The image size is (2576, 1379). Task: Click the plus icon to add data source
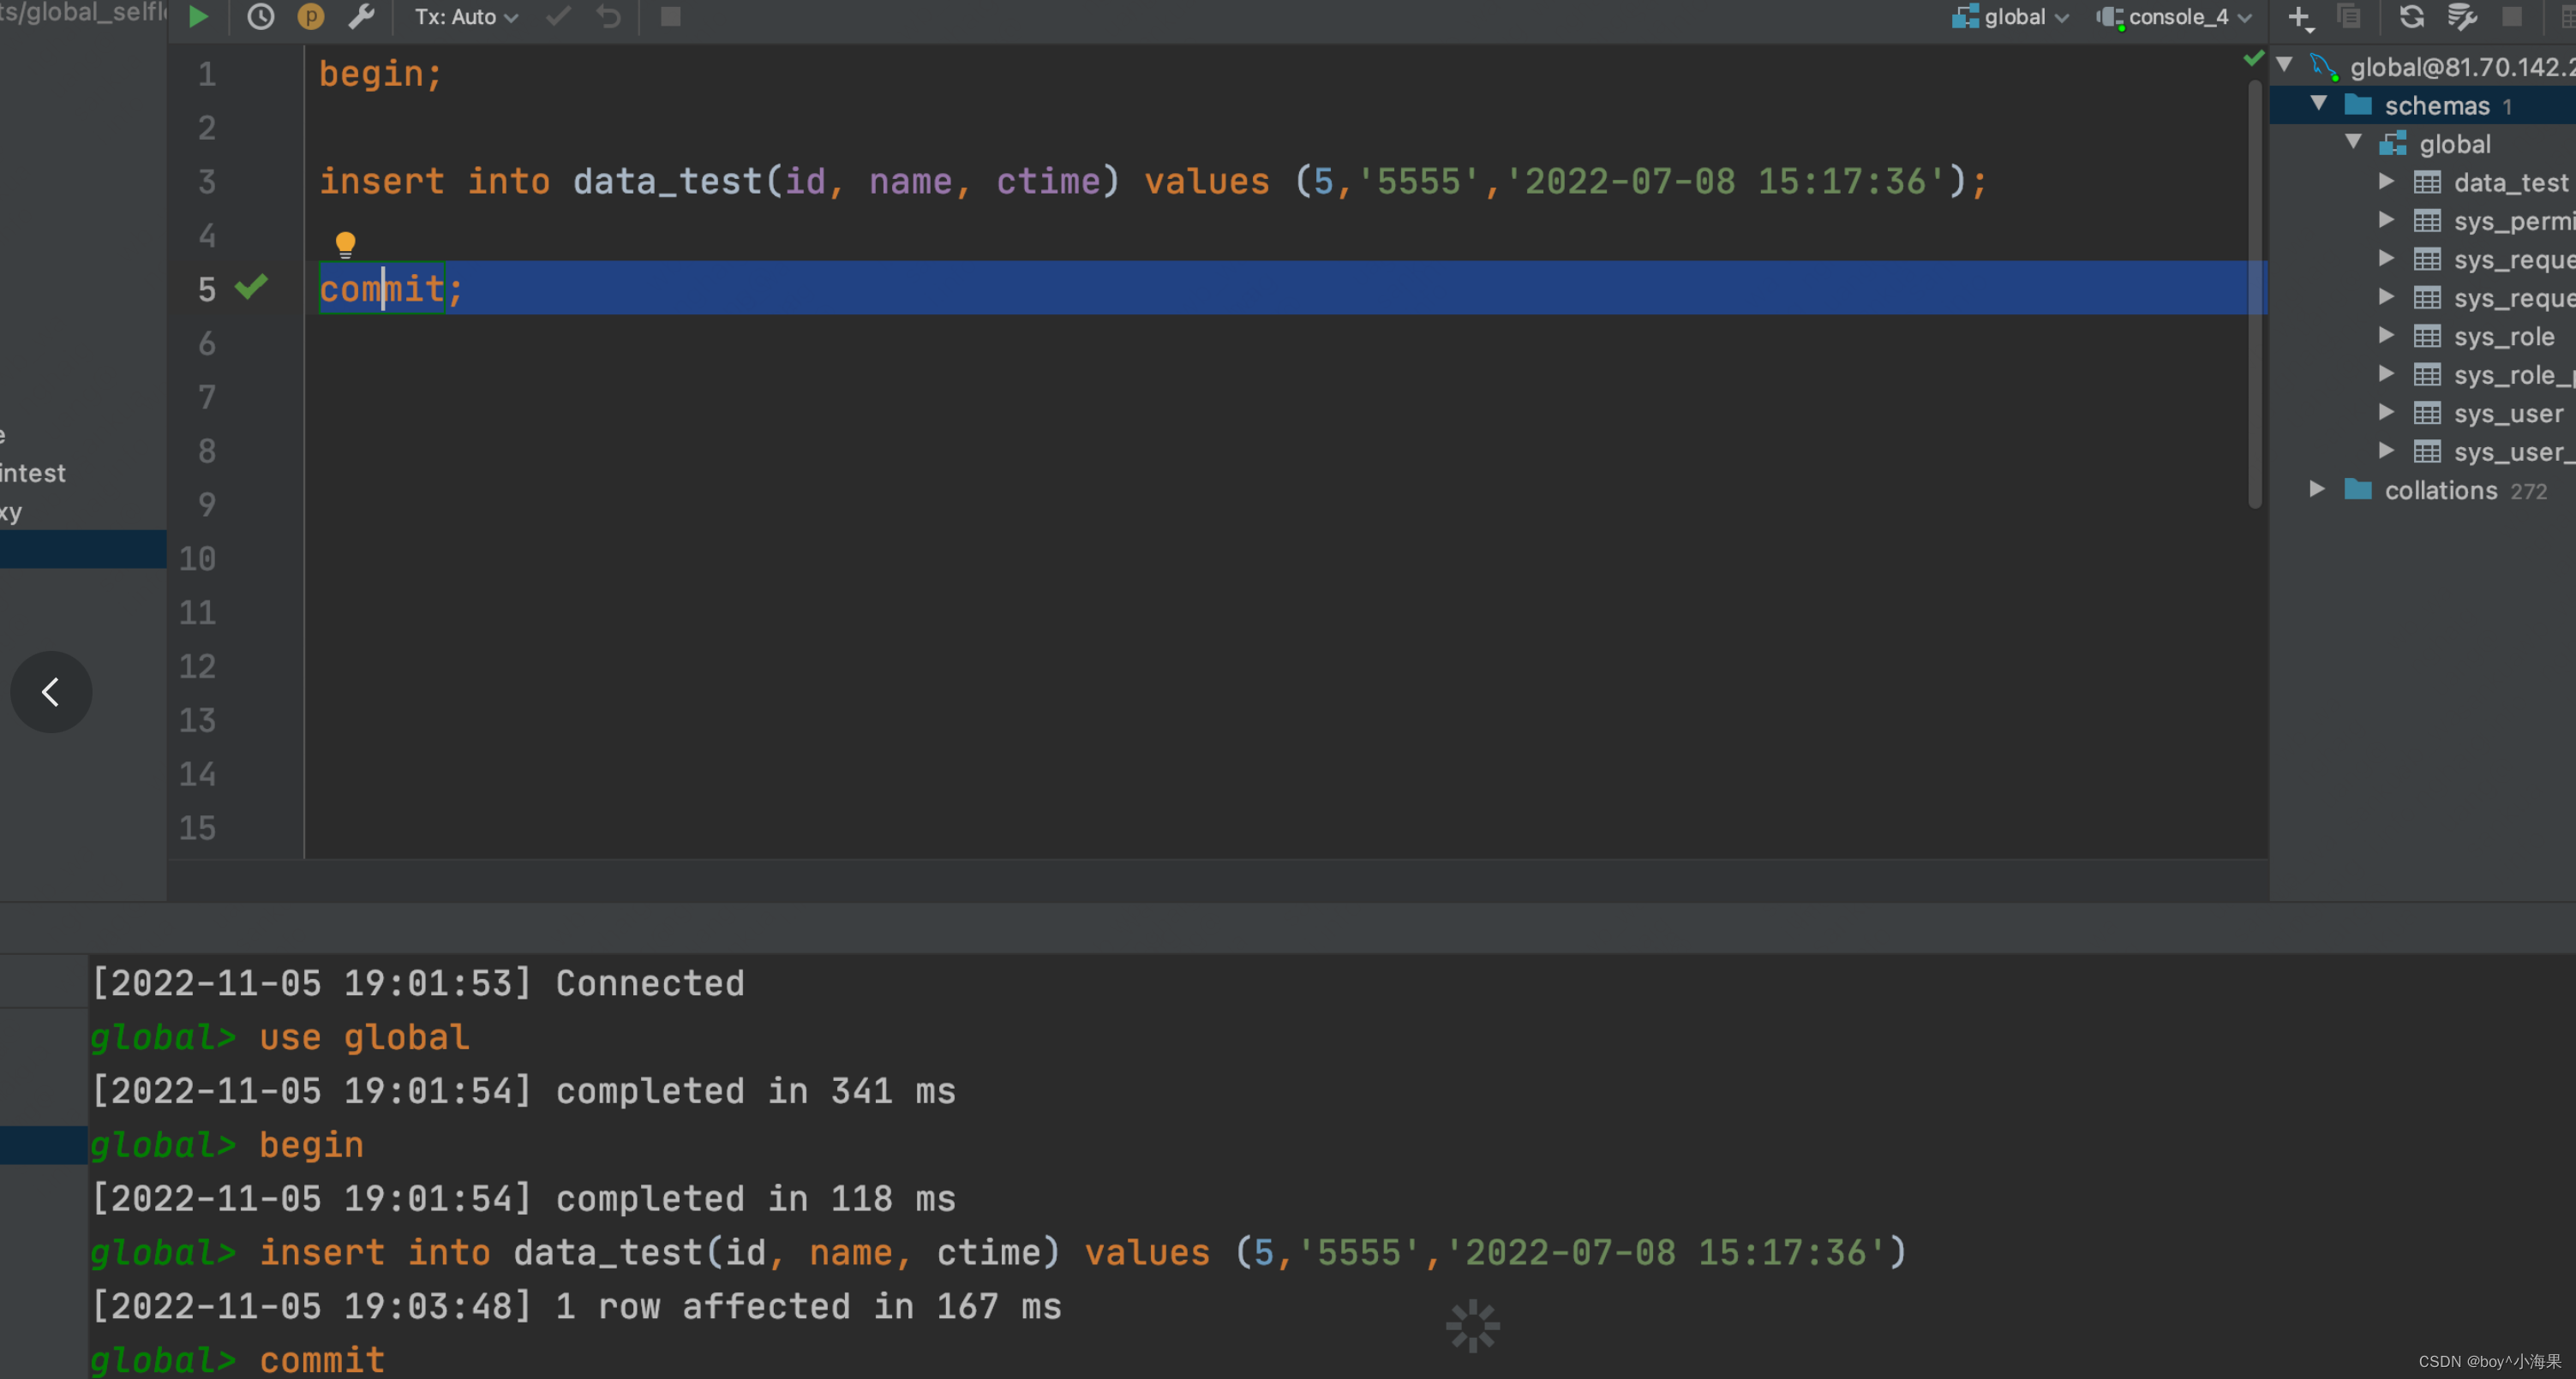(2299, 17)
